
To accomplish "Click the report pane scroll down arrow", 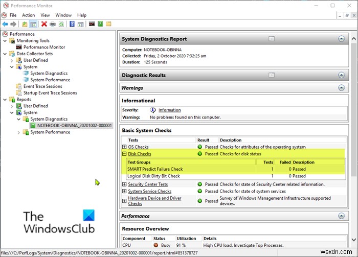I will [354, 240].
